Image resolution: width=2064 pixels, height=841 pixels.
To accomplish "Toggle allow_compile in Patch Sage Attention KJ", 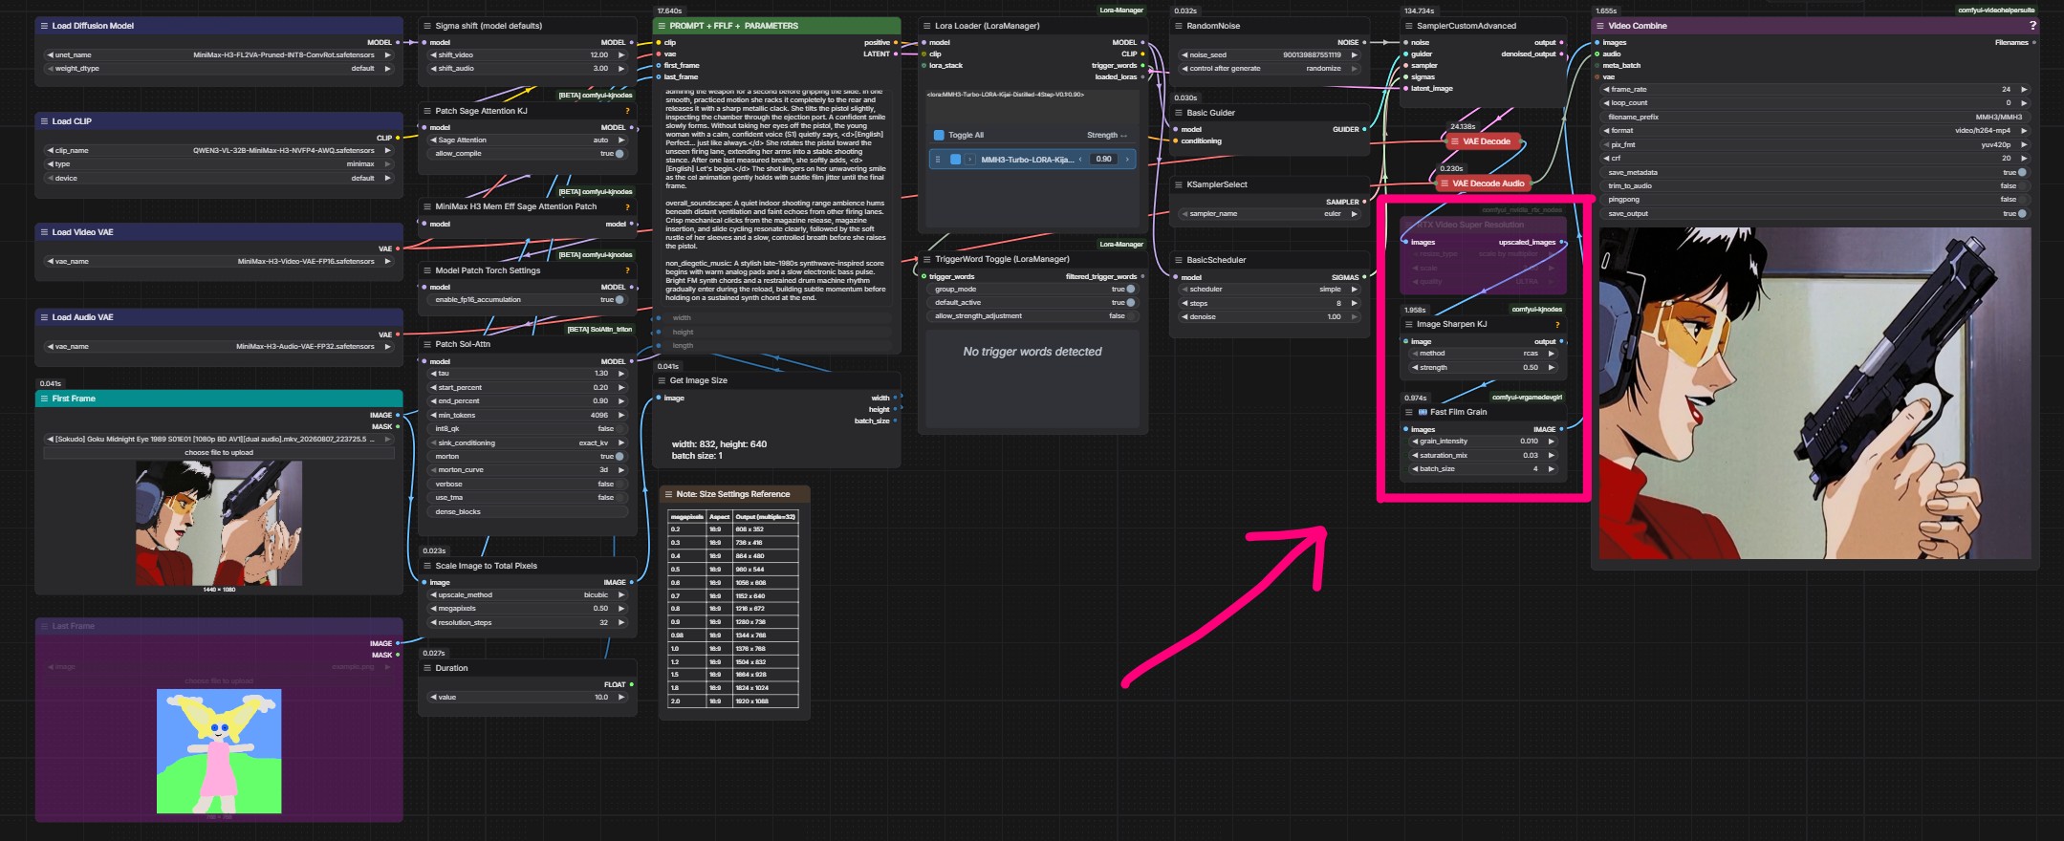I will tap(619, 154).
